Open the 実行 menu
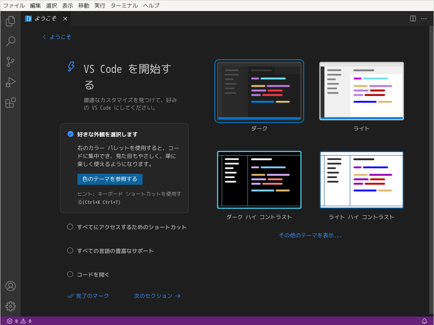This screenshot has width=434, height=325. (x=100, y=6)
